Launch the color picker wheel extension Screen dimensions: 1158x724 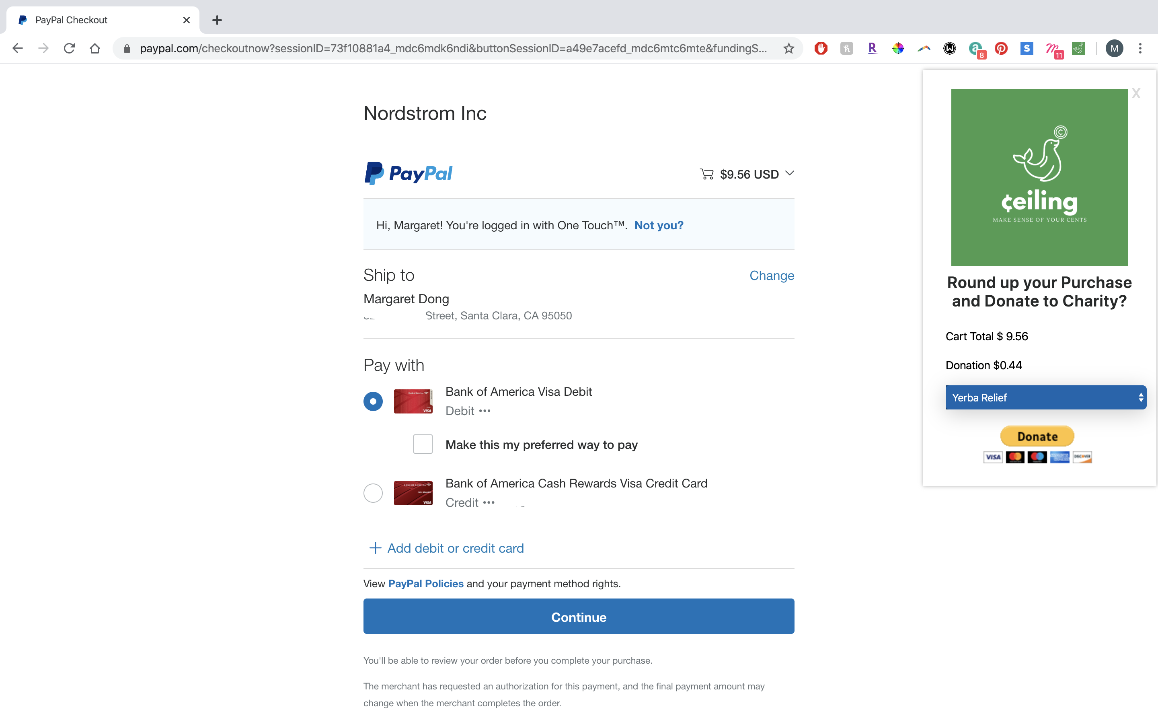click(x=898, y=48)
